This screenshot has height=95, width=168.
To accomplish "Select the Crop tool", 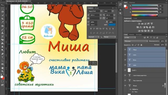I will 2,19.
